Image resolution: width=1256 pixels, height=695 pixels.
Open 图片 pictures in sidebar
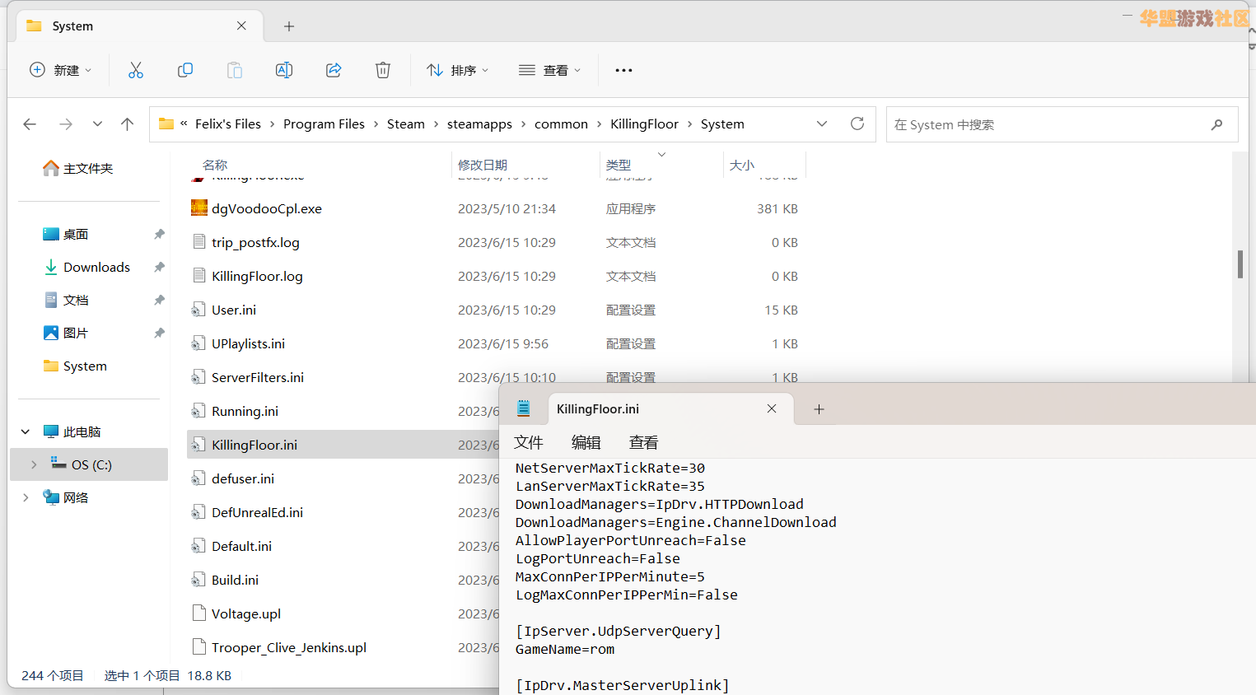[66, 333]
